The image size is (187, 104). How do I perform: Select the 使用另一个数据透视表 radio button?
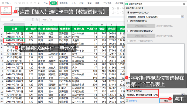[128, 41]
